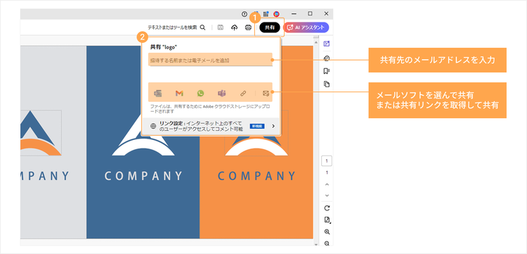The width and height of the screenshot is (527, 254).
Task: Focus the invite name or email field
Action: point(210,60)
